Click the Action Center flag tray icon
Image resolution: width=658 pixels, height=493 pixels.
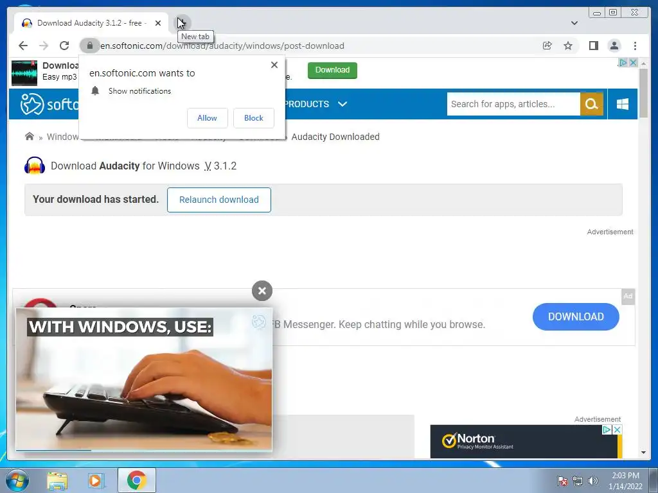point(562,481)
